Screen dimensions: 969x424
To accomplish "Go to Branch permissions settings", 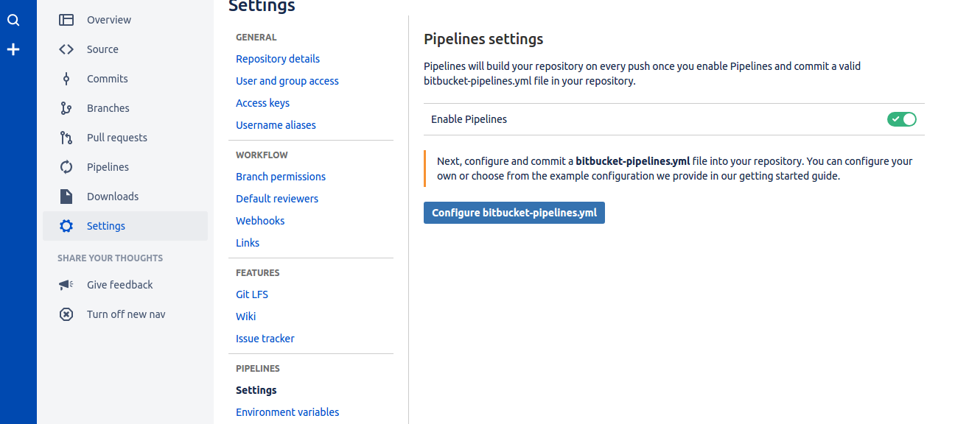I will tap(281, 177).
